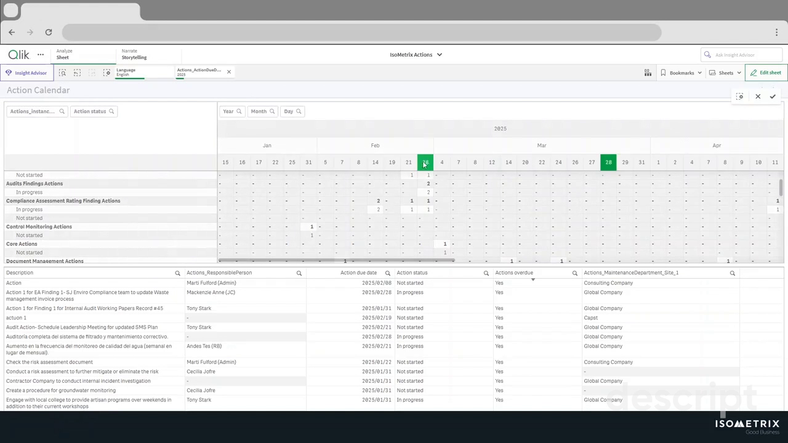Click the pivot table vertical scrollbar
The height and width of the screenshot is (443, 788).
[x=781, y=187]
